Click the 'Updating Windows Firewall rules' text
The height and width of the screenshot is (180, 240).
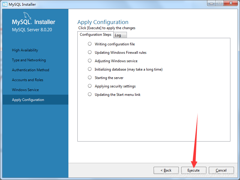coord(121,53)
